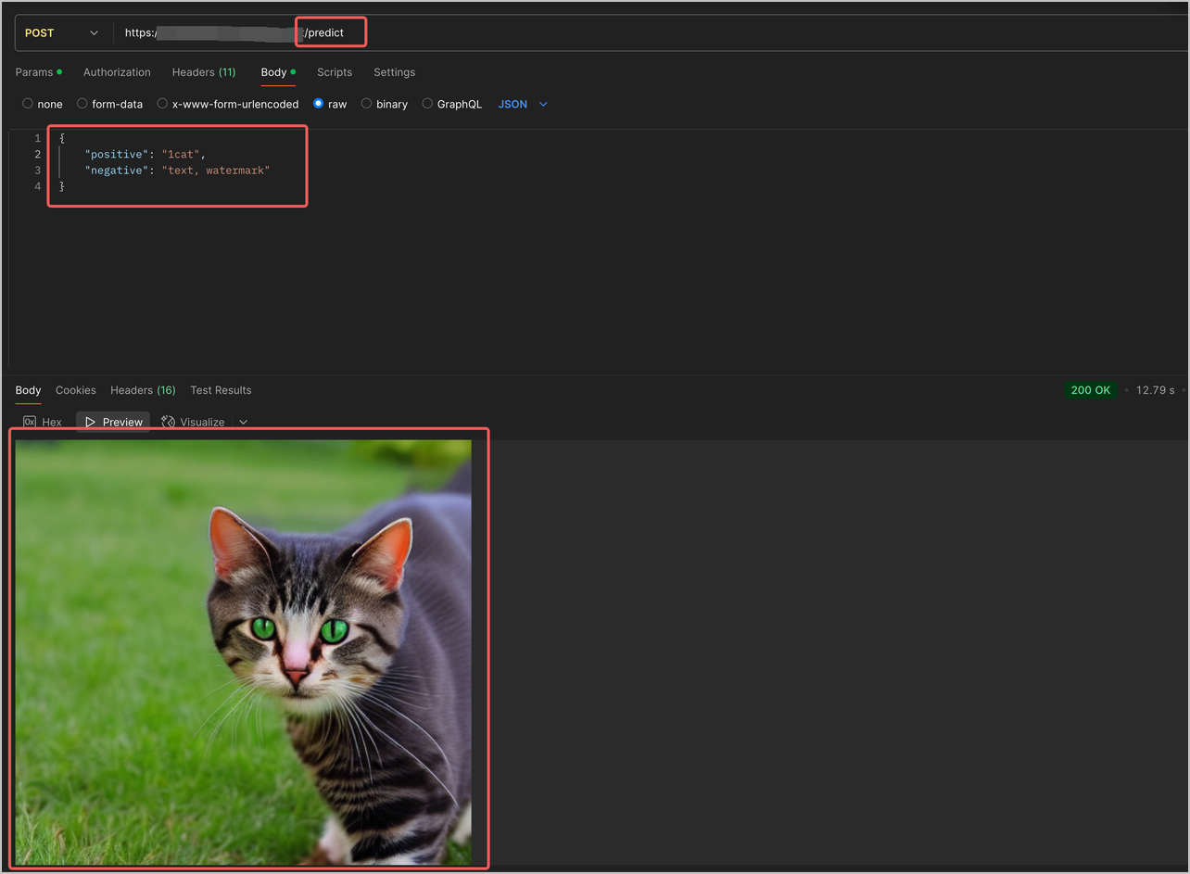Click the request URL field ending in /predict
Screen dimensions: 1190x874
pos(649,33)
